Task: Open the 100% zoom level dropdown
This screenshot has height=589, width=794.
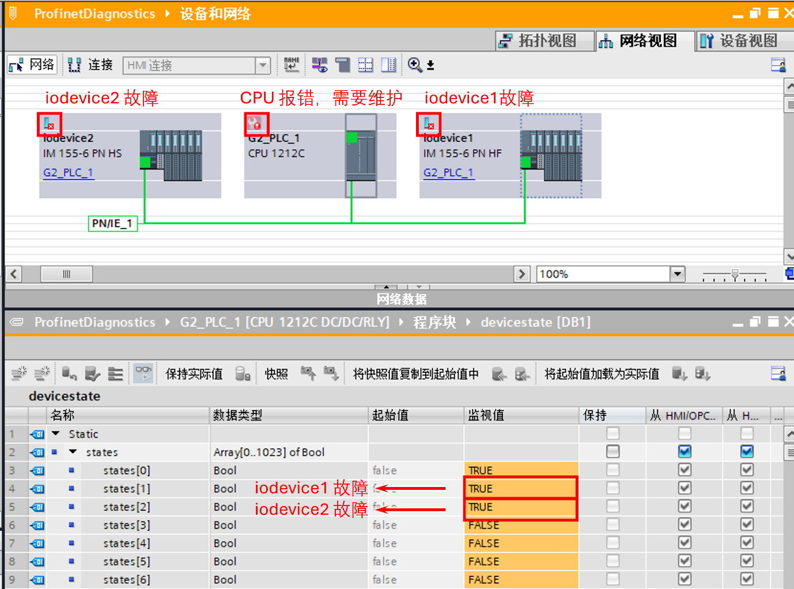Action: click(x=678, y=274)
